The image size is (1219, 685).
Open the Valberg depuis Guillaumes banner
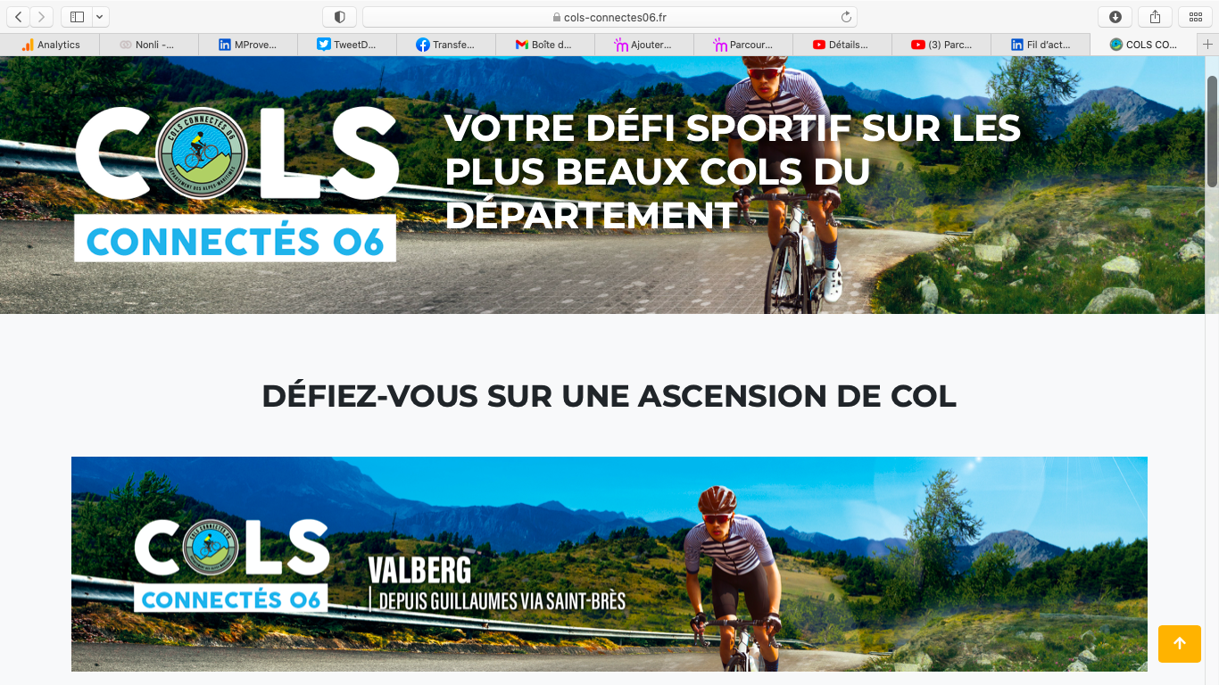(609, 564)
